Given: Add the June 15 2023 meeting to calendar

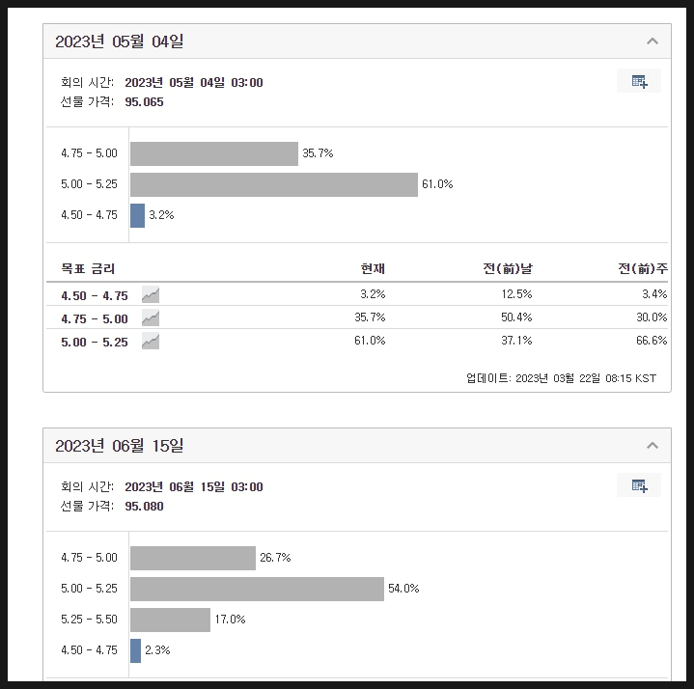Looking at the screenshot, I should coord(639,485).
